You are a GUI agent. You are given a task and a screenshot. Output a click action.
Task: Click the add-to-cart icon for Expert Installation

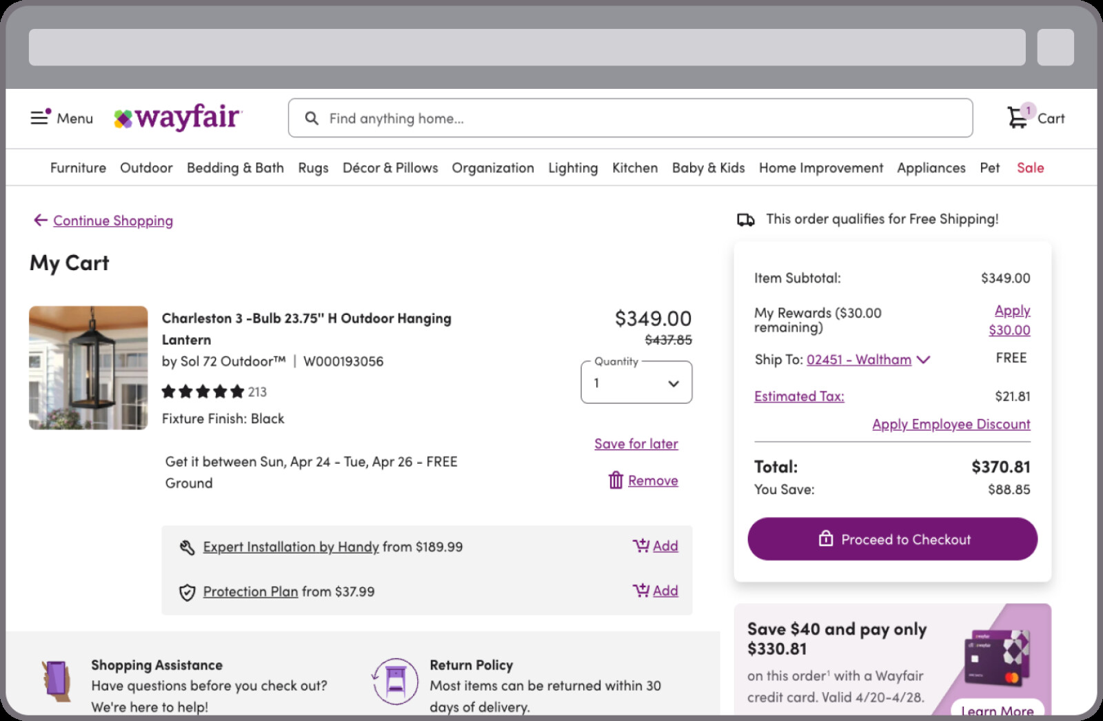click(x=640, y=545)
